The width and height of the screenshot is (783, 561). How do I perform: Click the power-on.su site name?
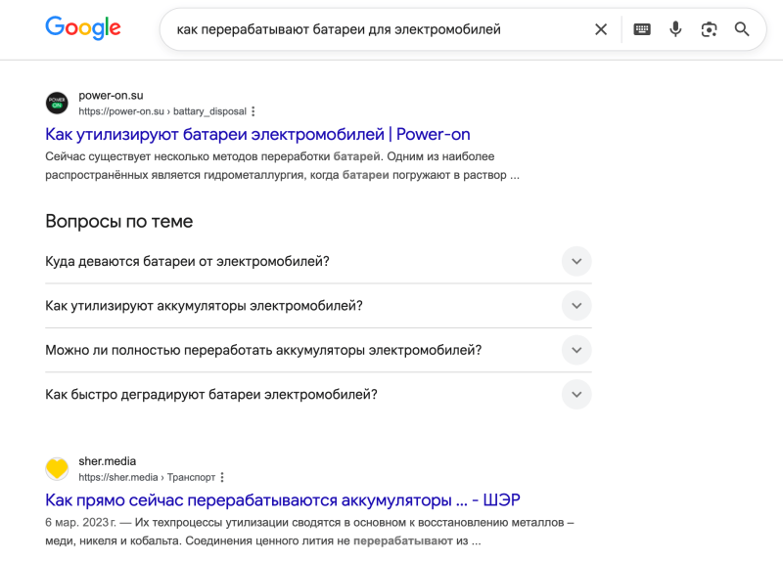[111, 95]
